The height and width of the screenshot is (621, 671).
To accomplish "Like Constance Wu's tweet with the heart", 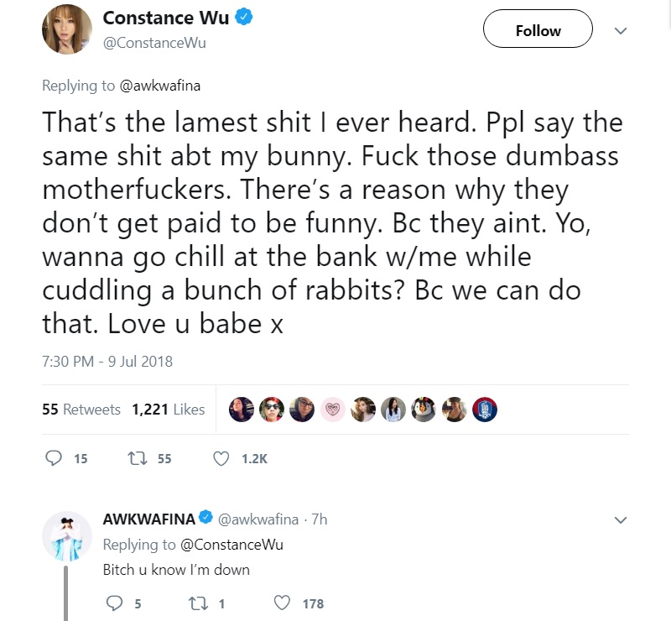I will pos(221,459).
